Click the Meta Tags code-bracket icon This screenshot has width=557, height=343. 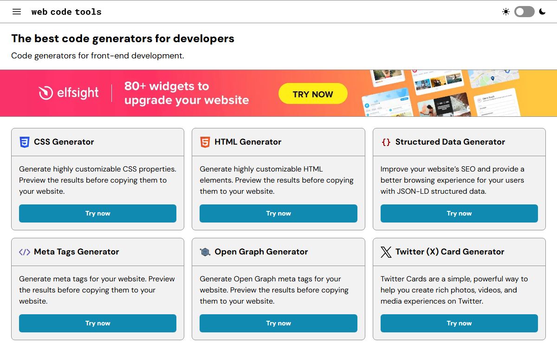tap(25, 252)
